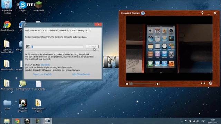Switch to Chrome in the taskbar
221x124 pixels.
pos(17,121)
